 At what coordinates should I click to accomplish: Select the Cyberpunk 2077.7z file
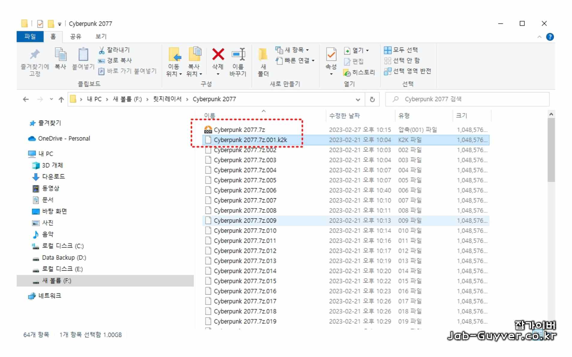[x=346, y=130]
